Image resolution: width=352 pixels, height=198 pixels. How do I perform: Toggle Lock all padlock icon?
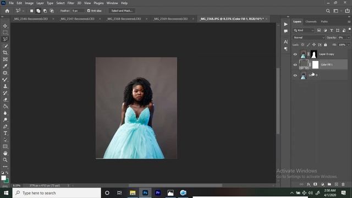pos(325,45)
